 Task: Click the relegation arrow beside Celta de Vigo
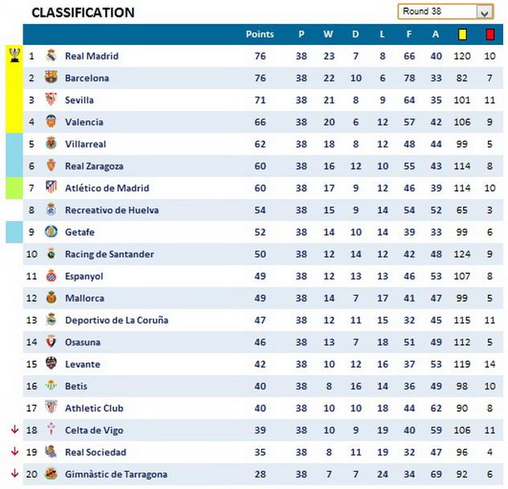coord(14,429)
